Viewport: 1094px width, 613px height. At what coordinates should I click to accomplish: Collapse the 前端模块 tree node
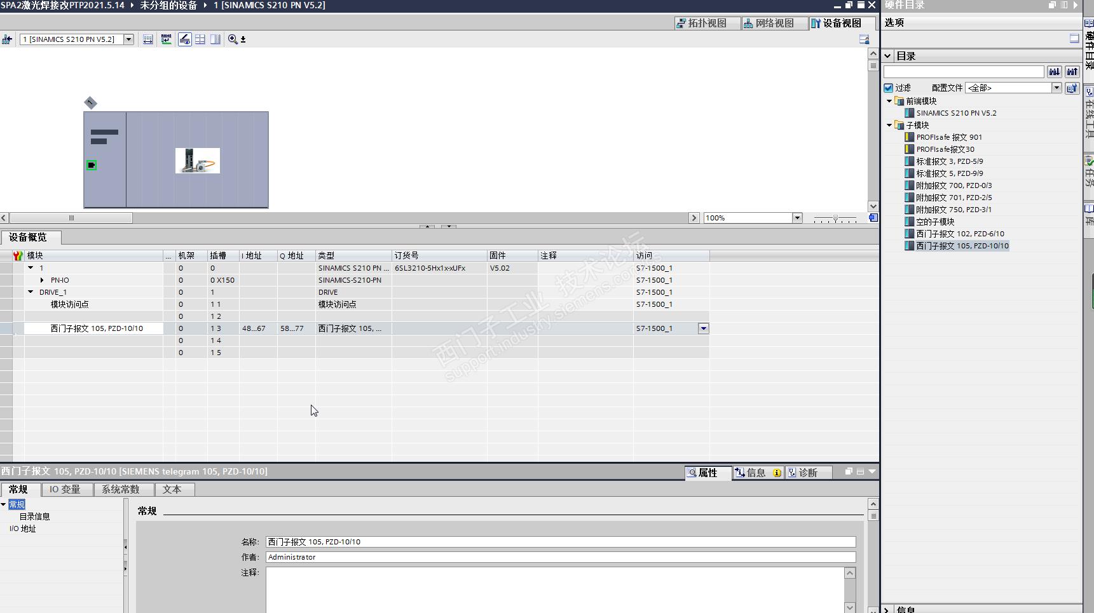[889, 101]
